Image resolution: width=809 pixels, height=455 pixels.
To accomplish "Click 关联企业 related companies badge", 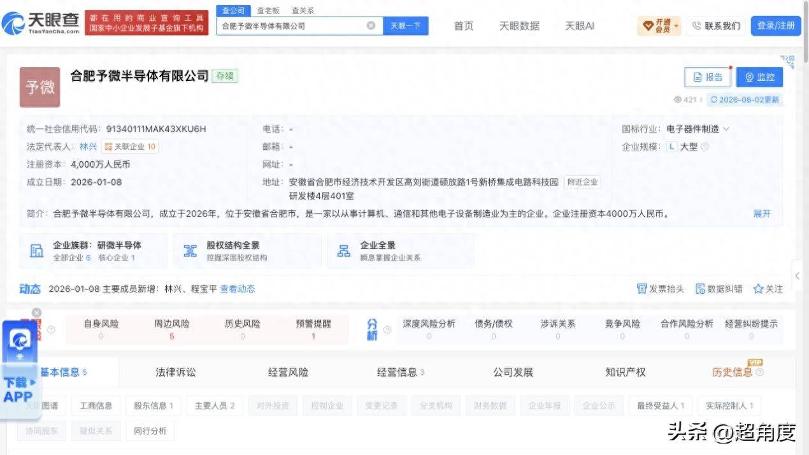I will [130, 147].
